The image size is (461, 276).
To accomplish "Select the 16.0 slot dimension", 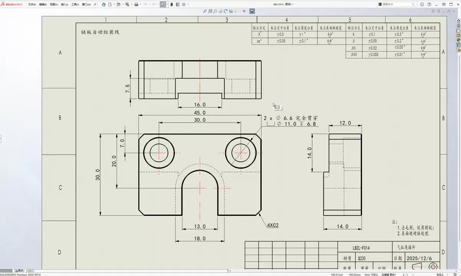I will (x=200, y=105).
